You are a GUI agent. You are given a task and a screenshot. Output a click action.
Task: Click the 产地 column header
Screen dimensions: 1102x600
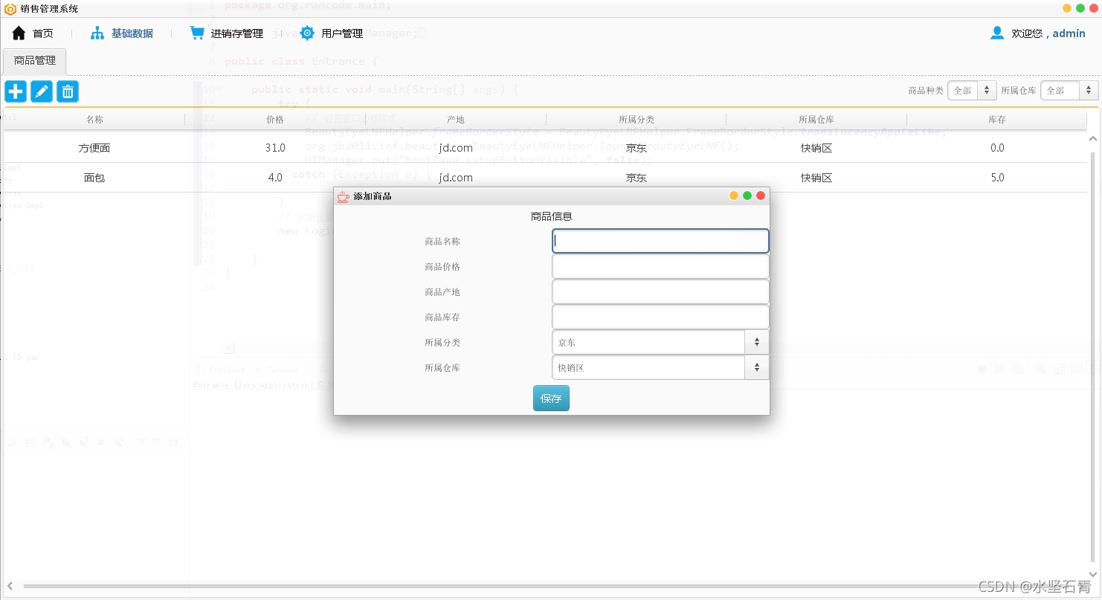pos(456,119)
